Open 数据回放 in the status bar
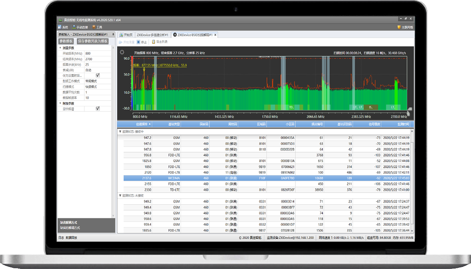Image resolution: width=471 pixels, height=269 pixels. point(71,238)
